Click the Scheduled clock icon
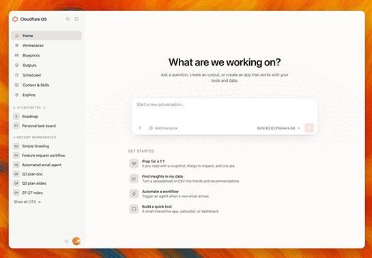The image size is (372, 258). [17, 75]
